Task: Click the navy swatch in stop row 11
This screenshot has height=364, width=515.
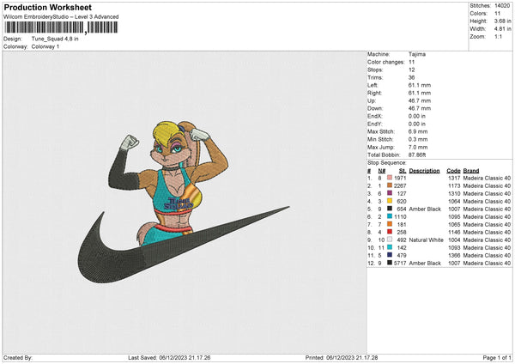Action: (x=390, y=255)
